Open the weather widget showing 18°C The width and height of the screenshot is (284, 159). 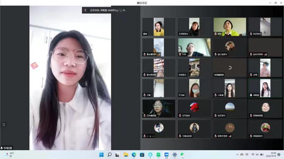coord(9,155)
